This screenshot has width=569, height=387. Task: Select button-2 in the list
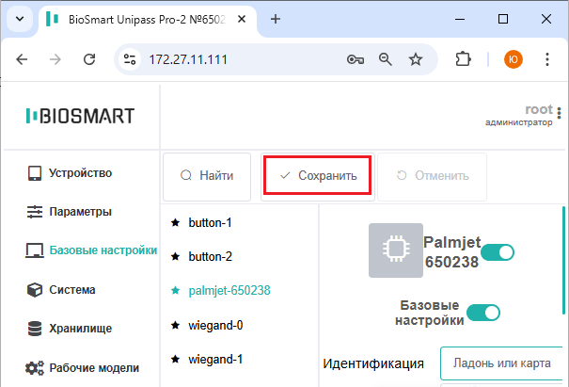point(210,256)
